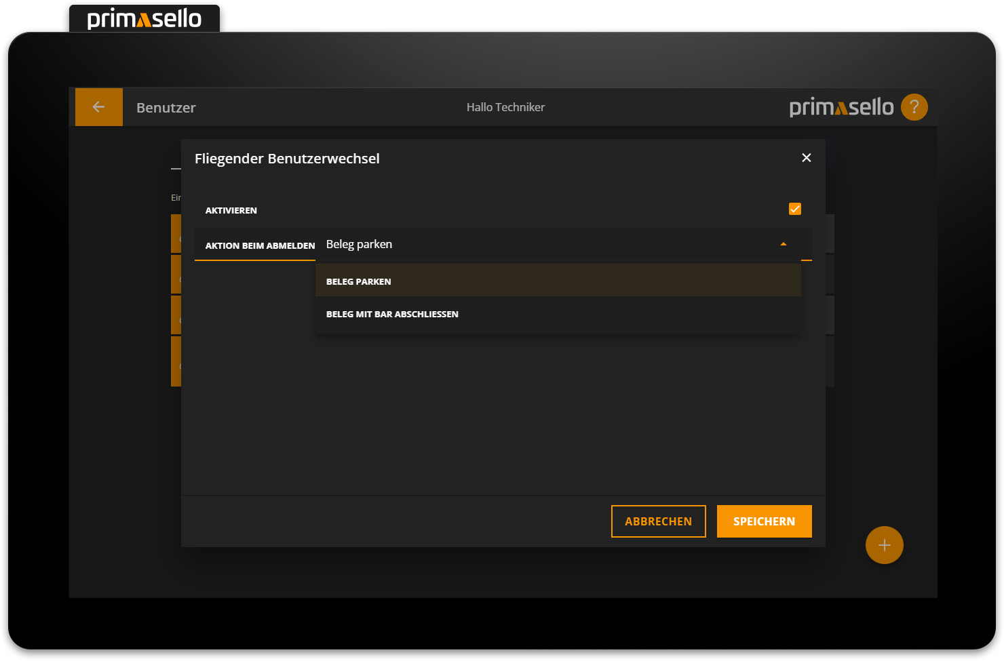Click the AKTIVIEREN label text
Viewport: 1004px width, 661px height.
click(231, 211)
